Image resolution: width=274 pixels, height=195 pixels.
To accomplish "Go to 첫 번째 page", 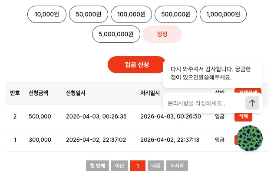I will point(97,166).
